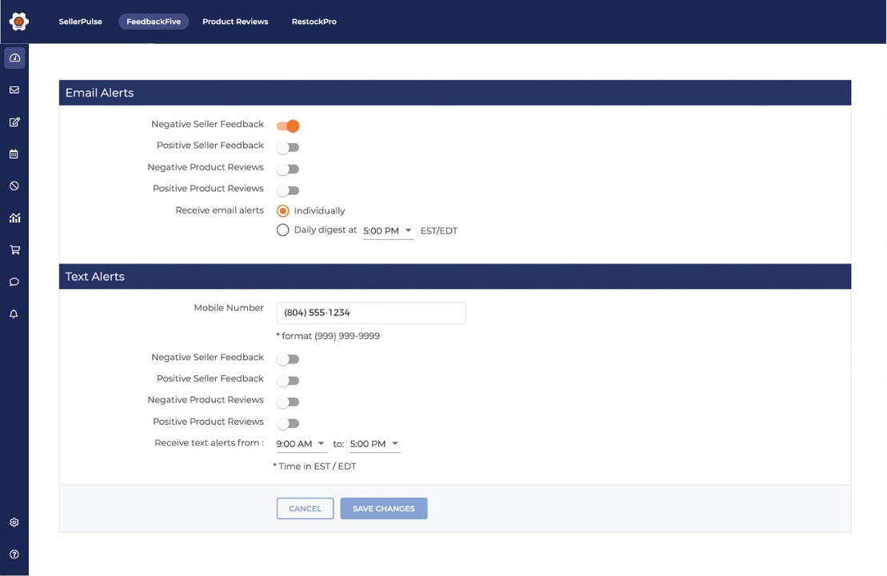Switch to the RestockPro tab
This screenshot has width=887, height=576.
pyautogui.click(x=314, y=22)
